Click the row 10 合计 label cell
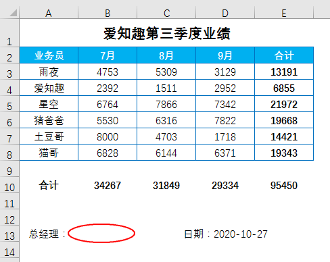 tap(49, 185)
